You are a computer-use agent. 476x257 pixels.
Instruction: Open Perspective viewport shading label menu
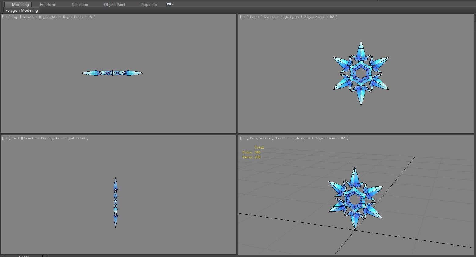[310, 138]
